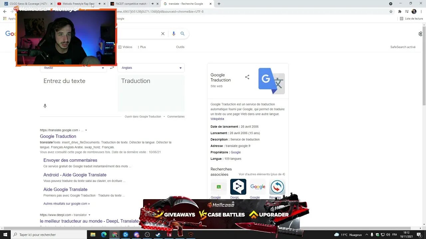Launch File Explorer from the taskbar

[93, 235]
